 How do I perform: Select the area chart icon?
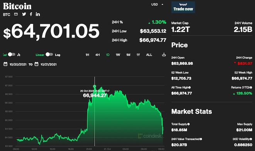[5, 54]
